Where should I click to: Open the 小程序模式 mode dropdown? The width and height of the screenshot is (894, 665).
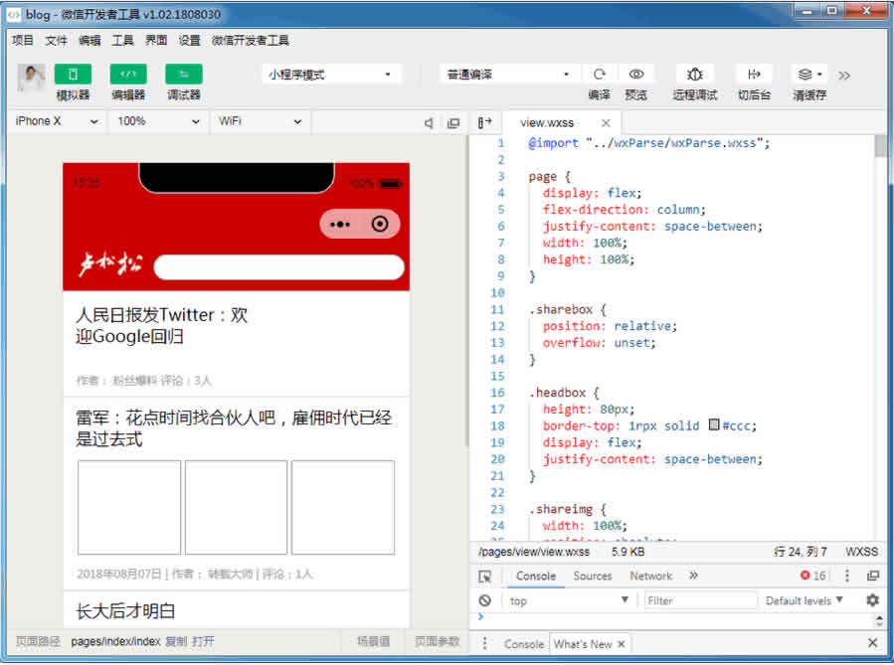[331, 75]
